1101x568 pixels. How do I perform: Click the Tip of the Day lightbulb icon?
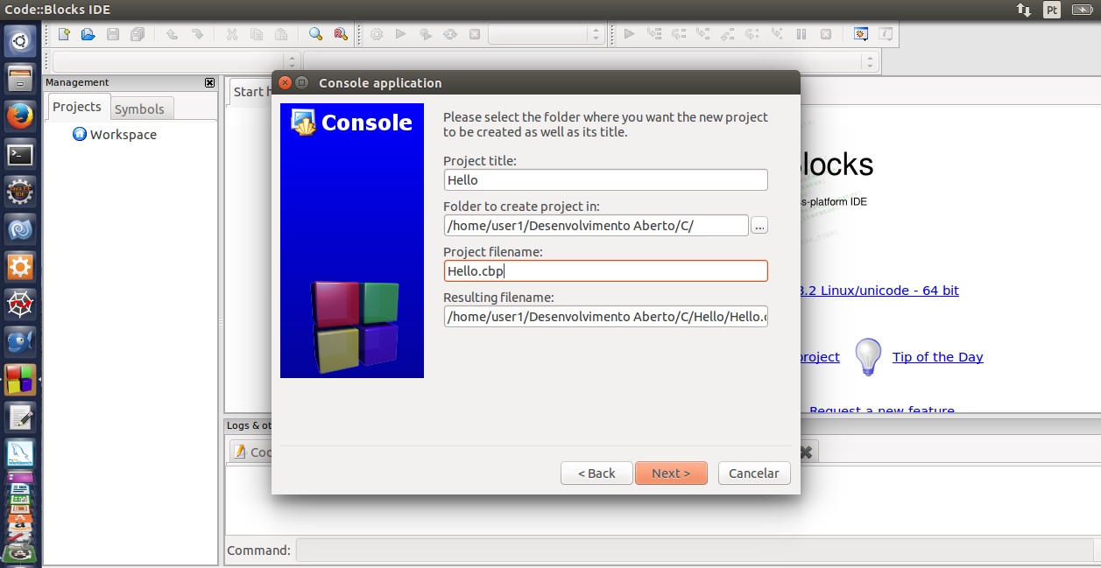pyautogui.click(x=867, y=356)
